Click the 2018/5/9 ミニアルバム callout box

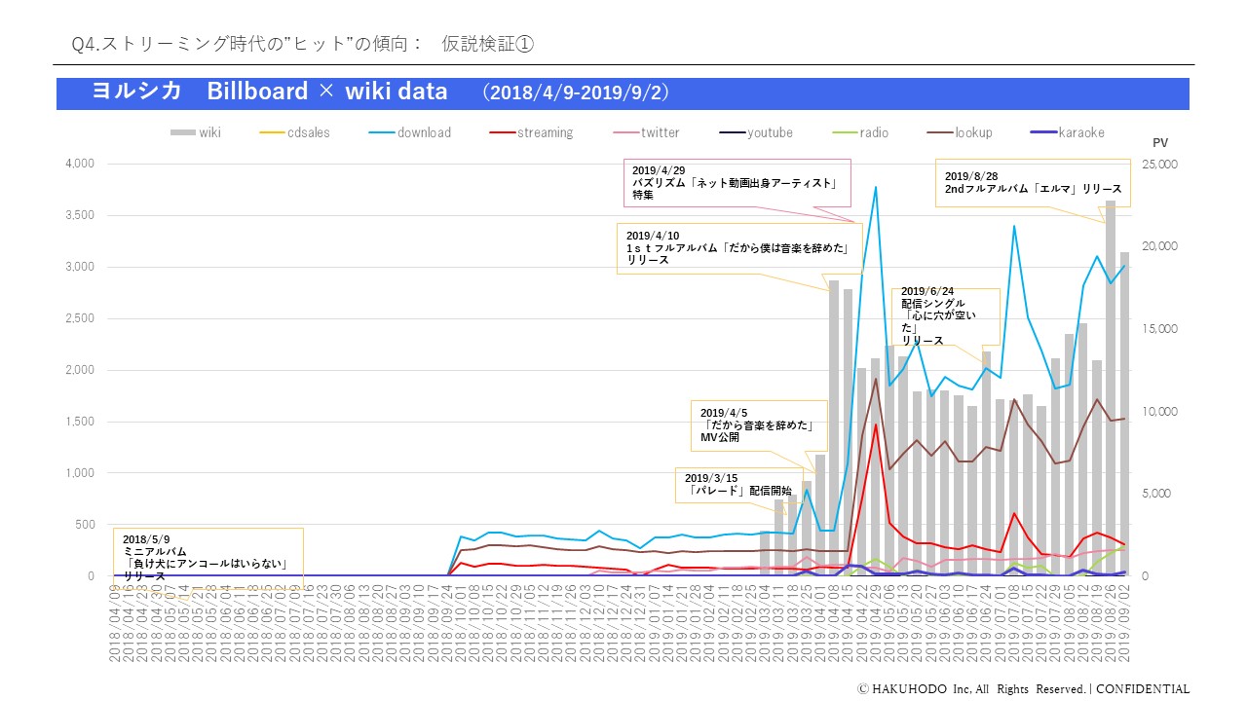pos(208,555)
